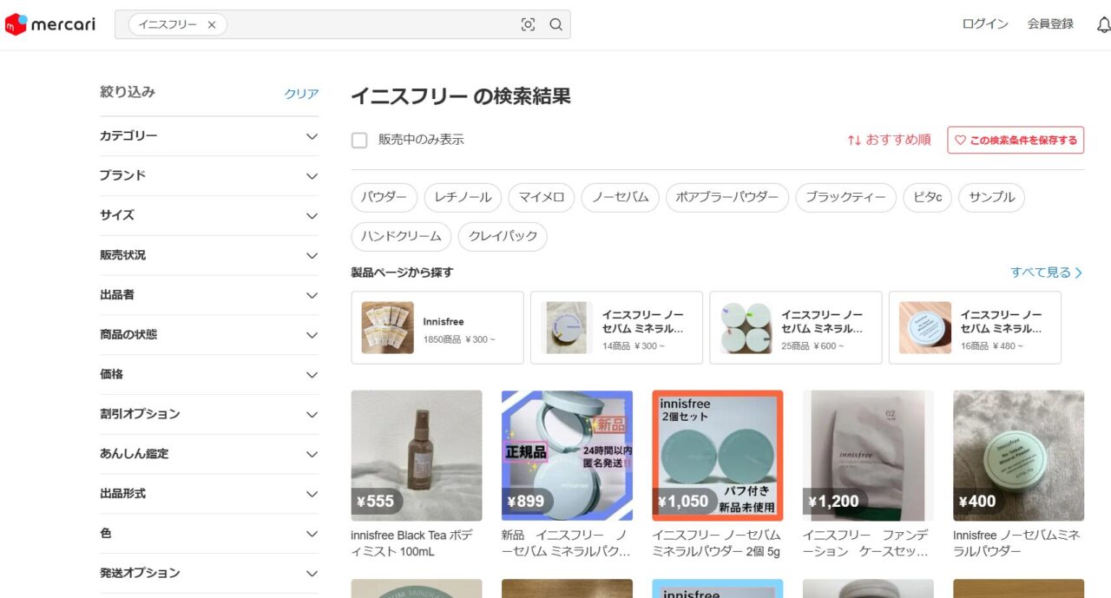Select the クレイパック keyword chip
Screen dimensions: 1111x598
503,236
